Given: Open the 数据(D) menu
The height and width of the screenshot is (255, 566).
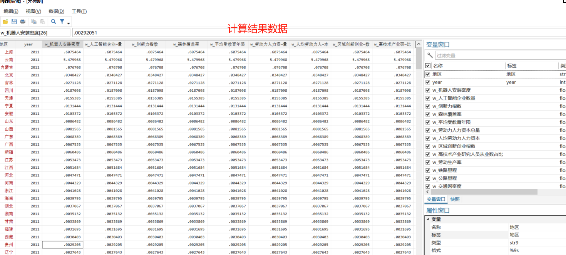Looking at the screenshot, I should point(56,11).
